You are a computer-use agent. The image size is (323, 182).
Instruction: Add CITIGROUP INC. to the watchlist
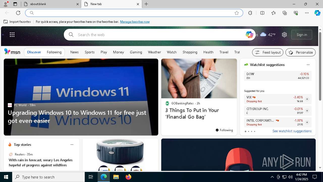coord(307,111)
